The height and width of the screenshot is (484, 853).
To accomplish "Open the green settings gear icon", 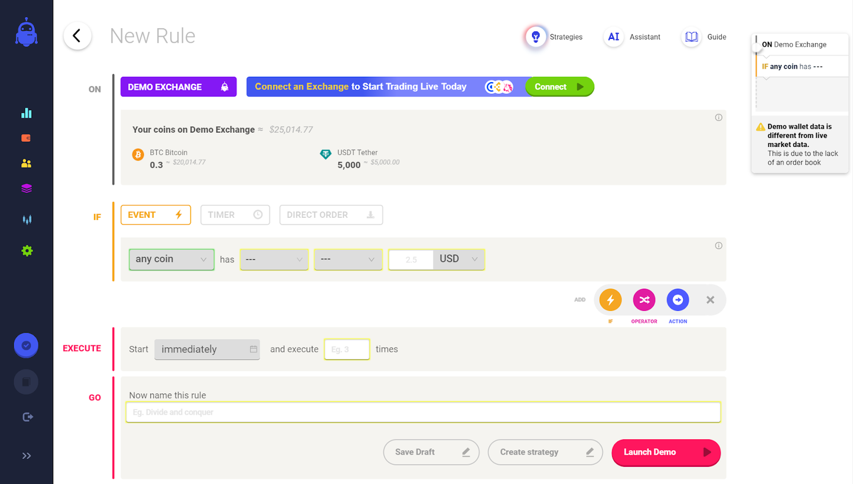I will coord(27,251).
